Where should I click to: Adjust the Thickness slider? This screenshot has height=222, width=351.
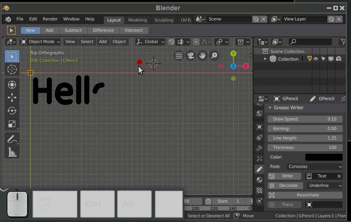(305, 148)
